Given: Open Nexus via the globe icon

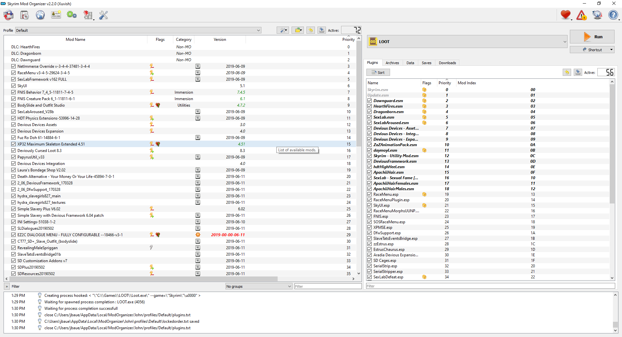Looking at the screenshot, I should tap(40, 15).
